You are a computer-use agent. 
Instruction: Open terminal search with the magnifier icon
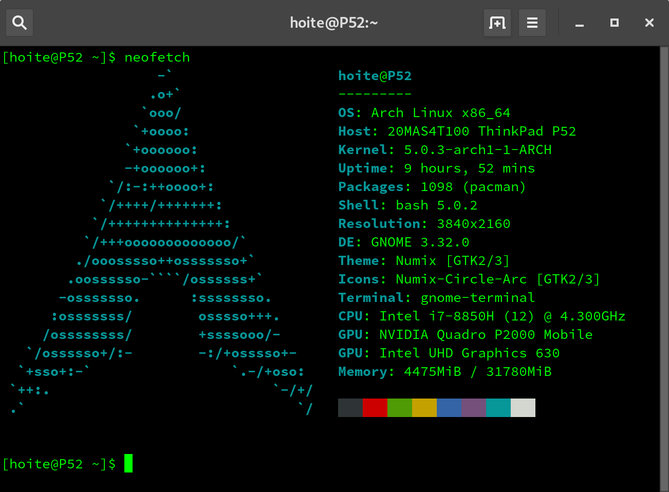(20, 23)
